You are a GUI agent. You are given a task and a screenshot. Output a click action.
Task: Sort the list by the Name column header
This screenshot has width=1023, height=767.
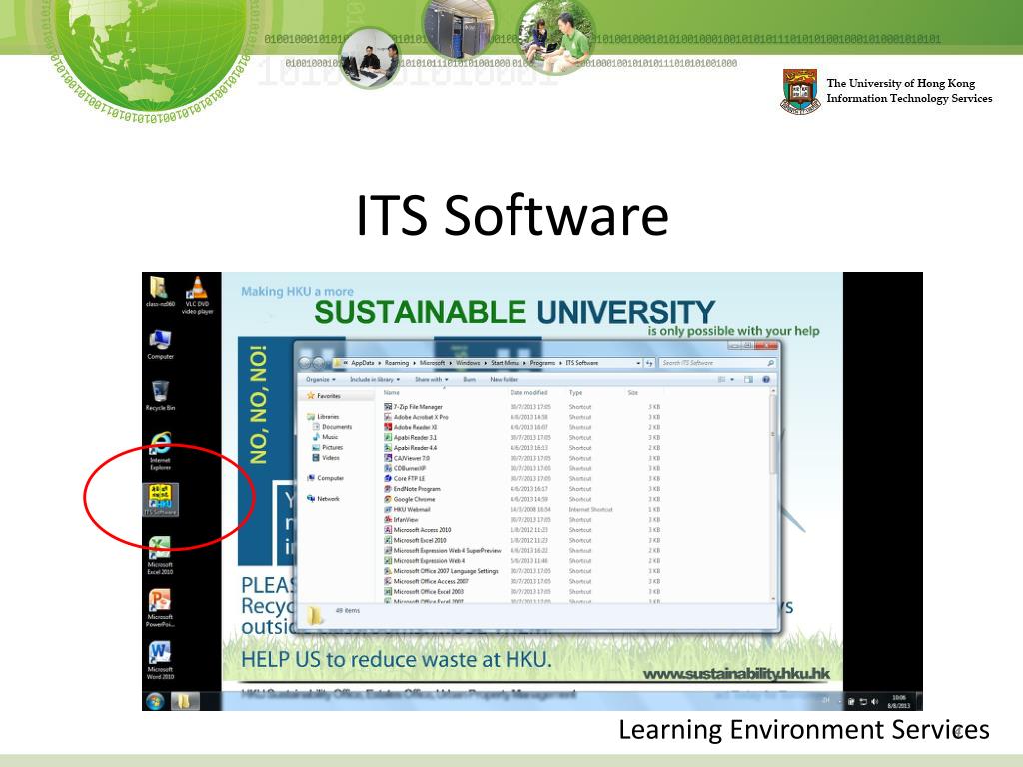click(x=392, y=393)
